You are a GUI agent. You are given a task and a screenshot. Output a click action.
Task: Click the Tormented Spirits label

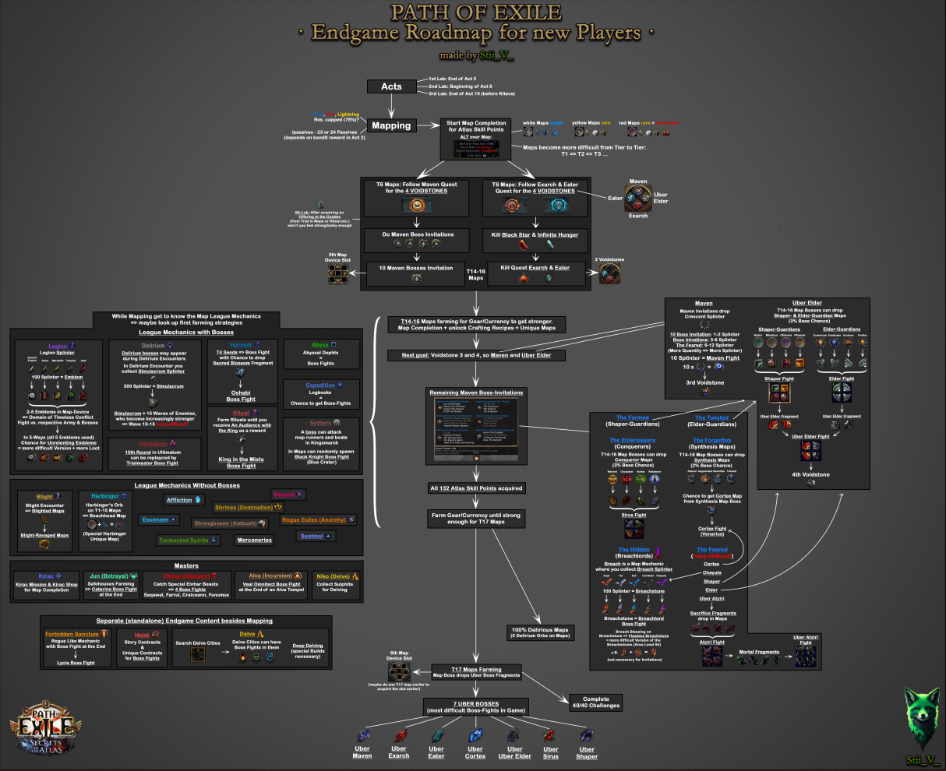(x=188, y=540)
